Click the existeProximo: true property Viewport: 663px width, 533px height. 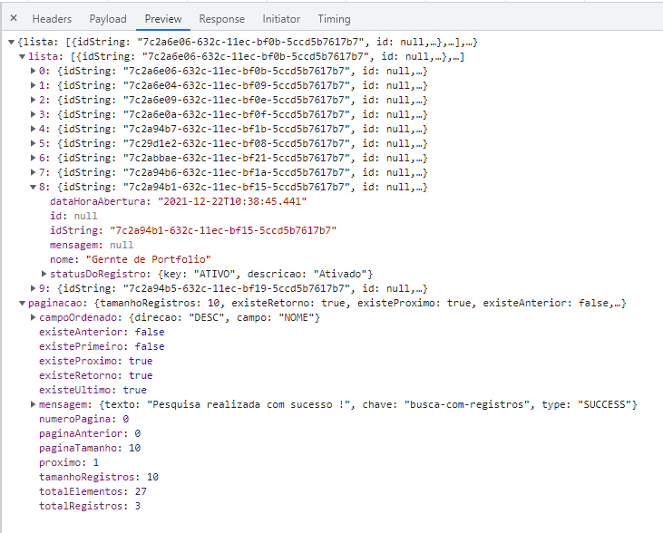pyautogui.click(x=95, y=361)
